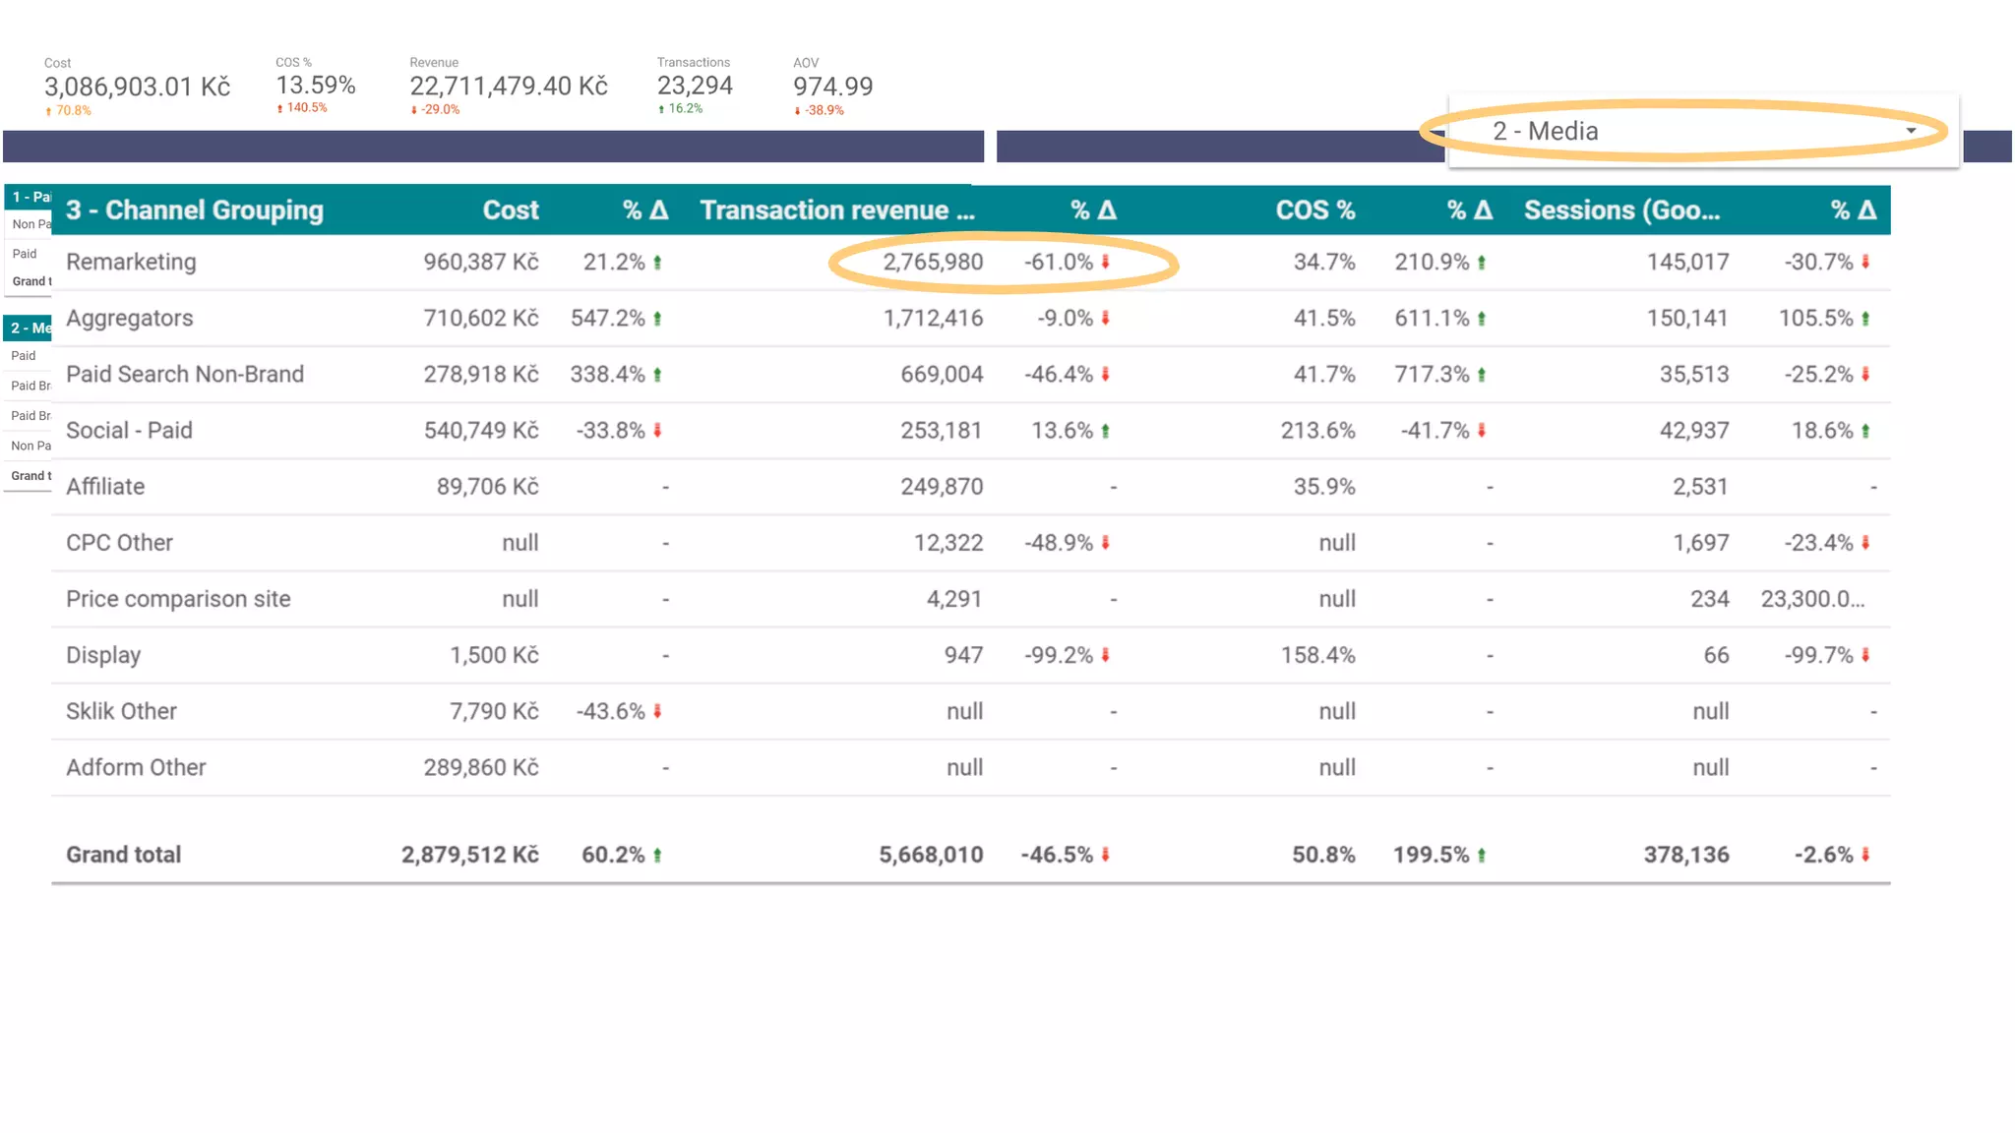2015x1133 pixels.
Task: Click red down arrow beside Remarketing revenue -61.0%
Action: pos(1105,263)
